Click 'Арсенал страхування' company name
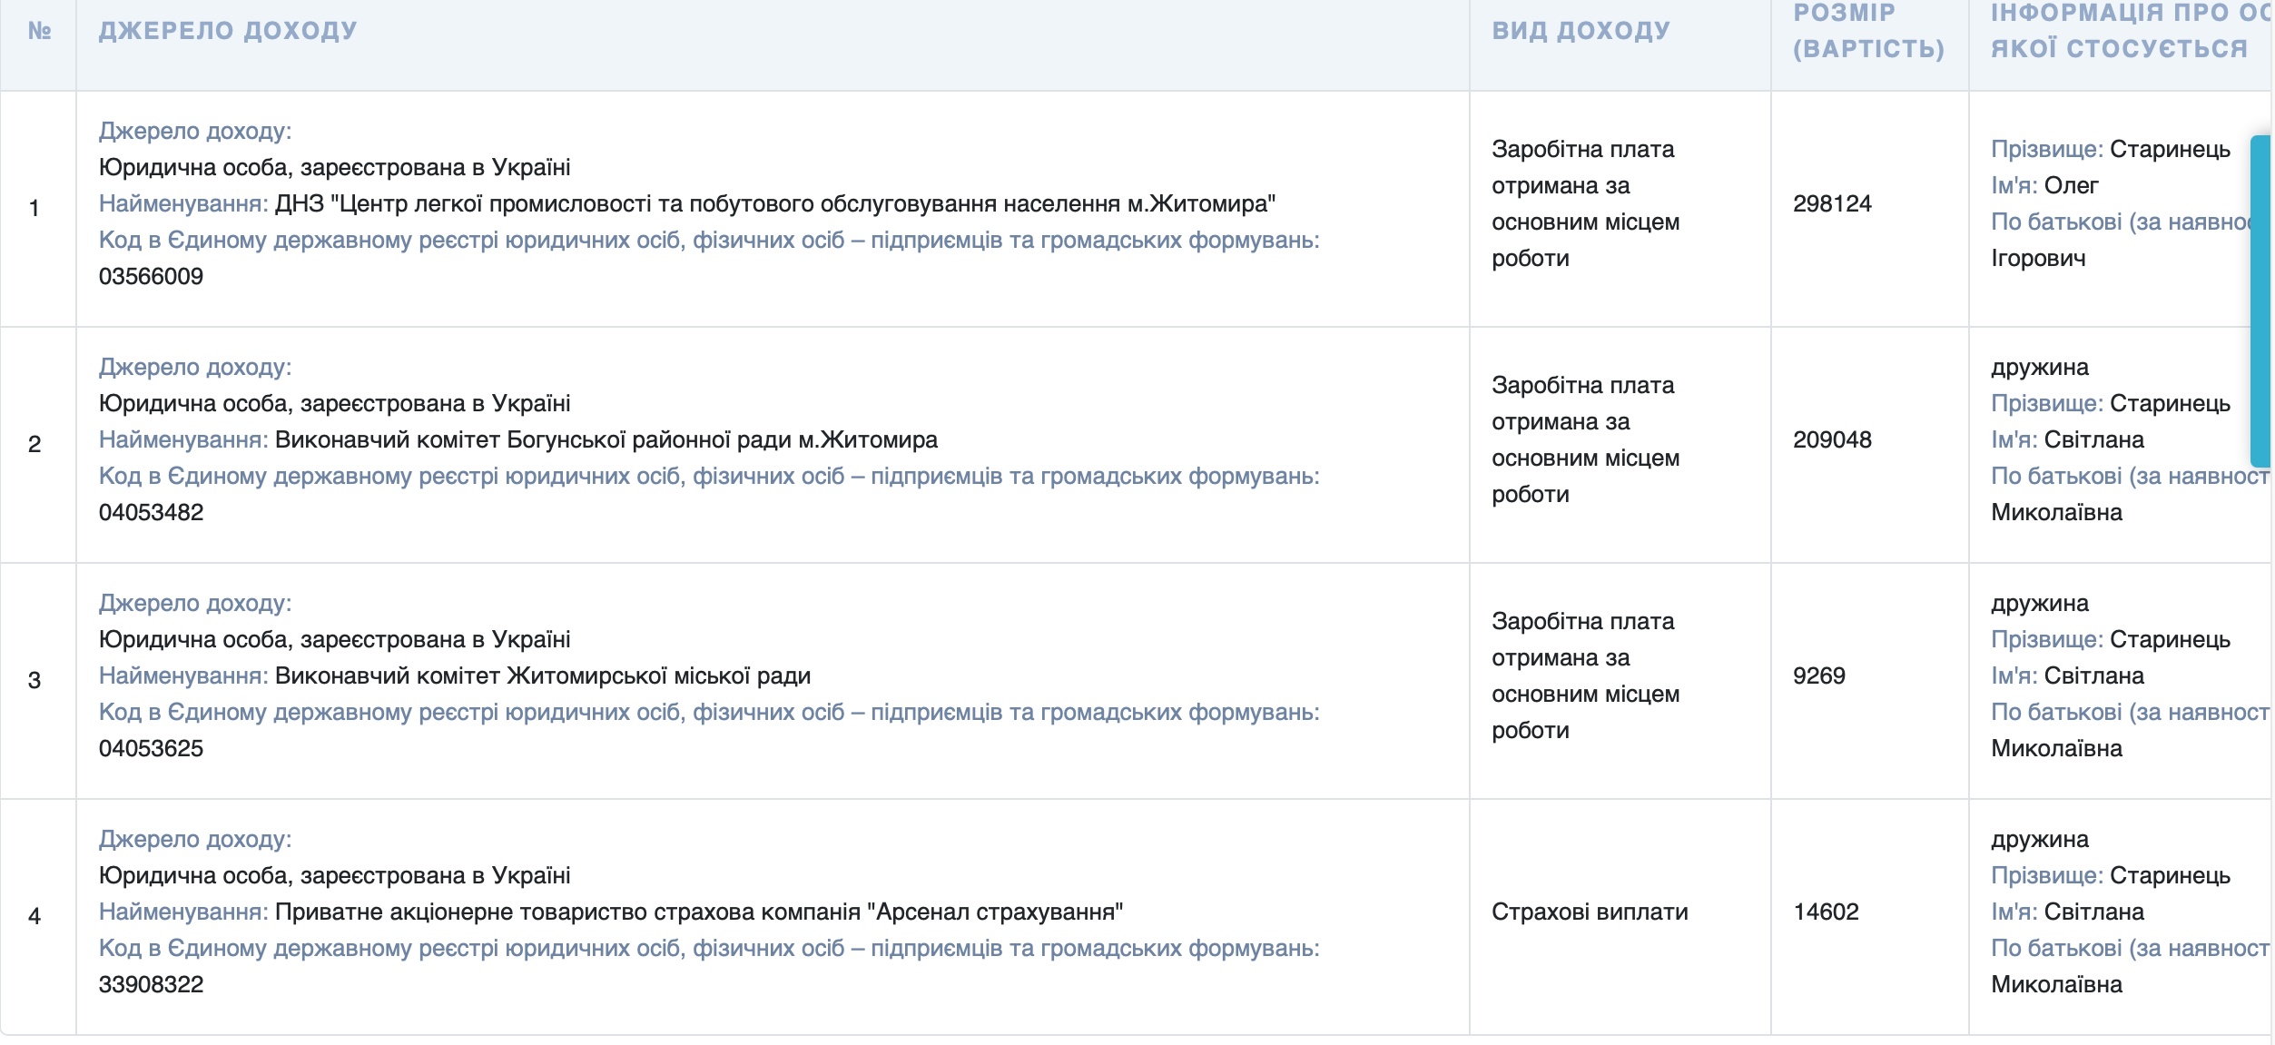The image size is (2275, 1045). tap(995, 912)
